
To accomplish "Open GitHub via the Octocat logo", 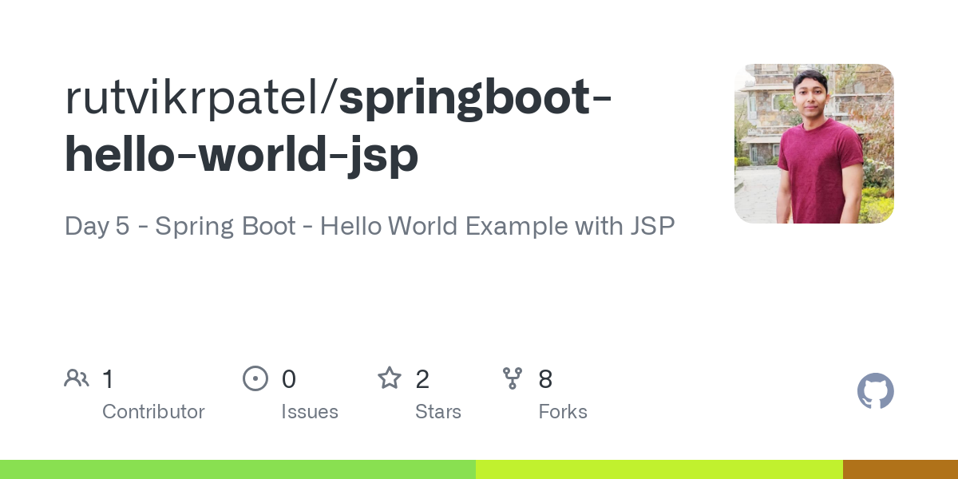I will [x=876, y=391].
